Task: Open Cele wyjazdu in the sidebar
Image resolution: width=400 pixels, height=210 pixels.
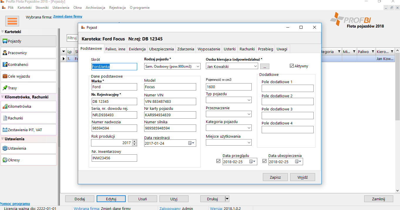Action: [x=28, y=76]
